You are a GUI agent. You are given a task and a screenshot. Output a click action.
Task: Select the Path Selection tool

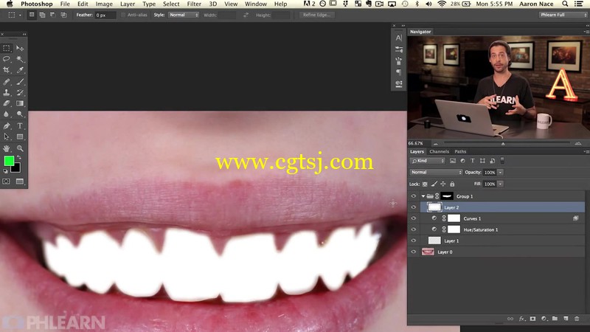pos(7,136)
